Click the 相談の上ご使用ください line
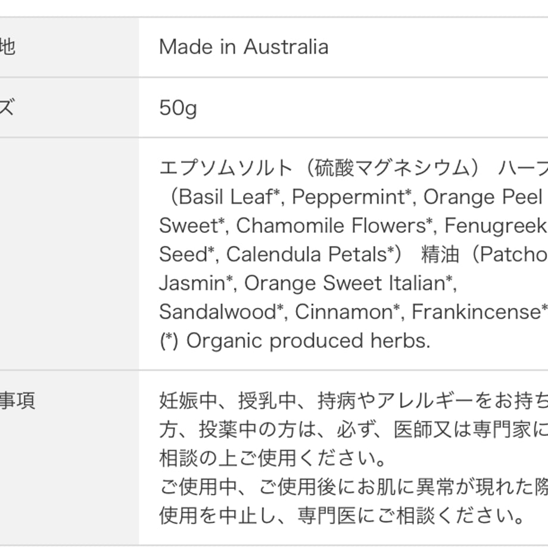This screenshot has height=548, width=548. pos(272,458)
